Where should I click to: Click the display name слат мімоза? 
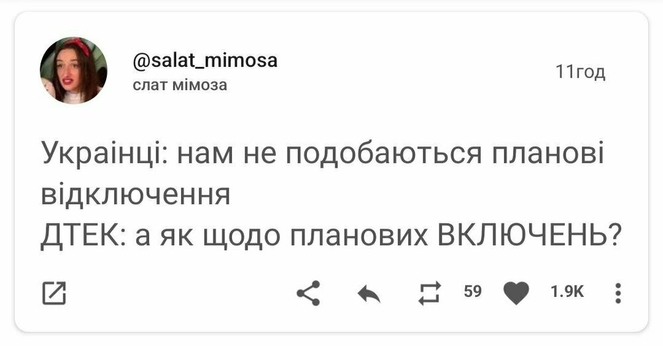pyautogui.click(x=180, y=85)
